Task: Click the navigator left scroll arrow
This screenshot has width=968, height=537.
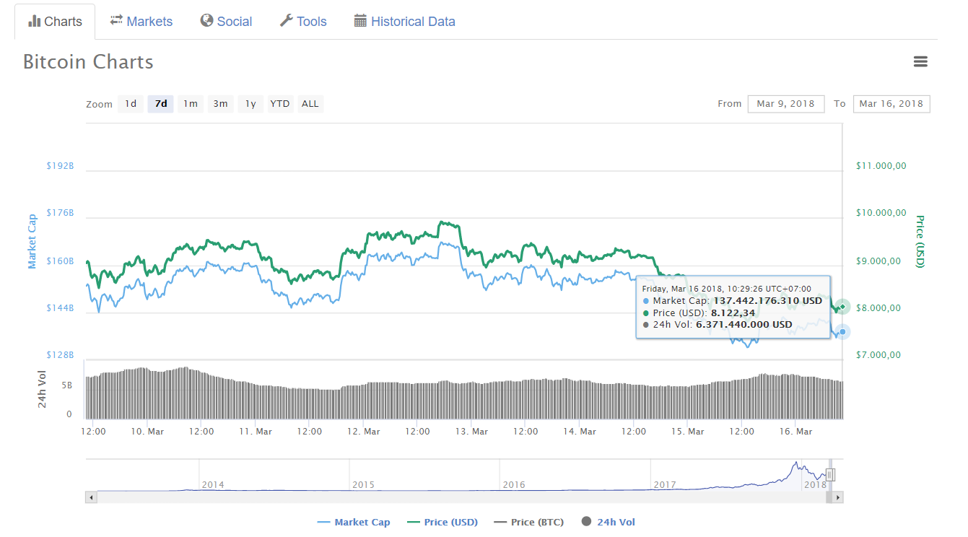Action: click(91, 497)
